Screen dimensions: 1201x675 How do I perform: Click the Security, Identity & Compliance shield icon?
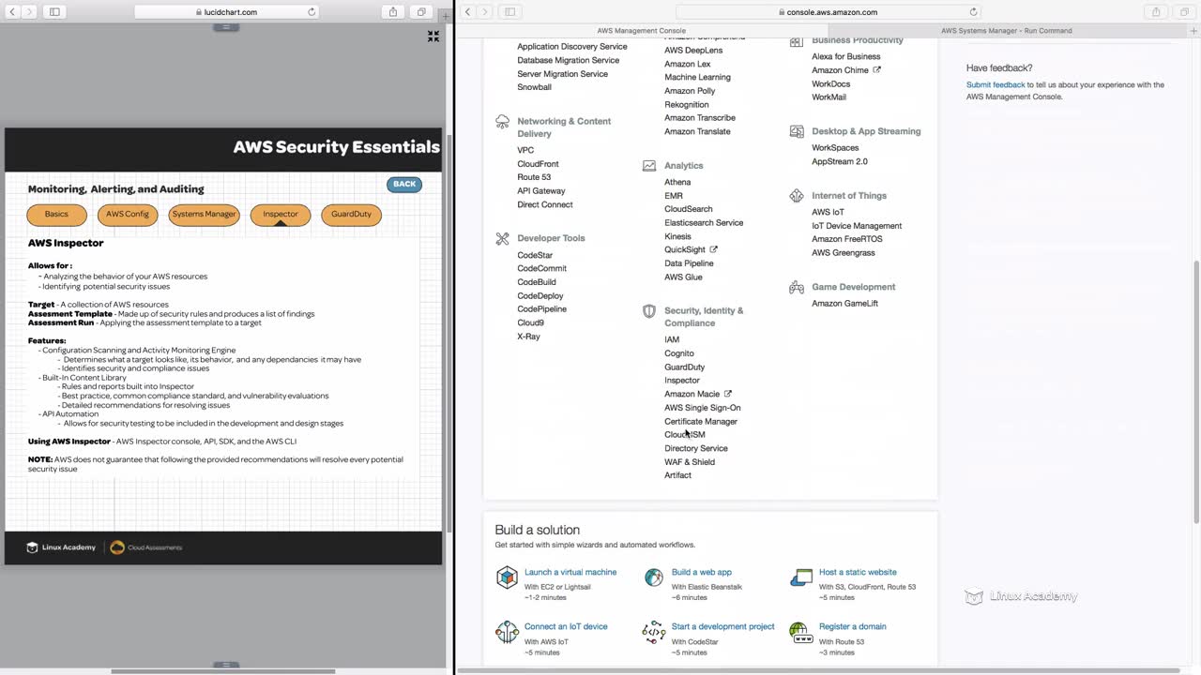[648, 311]
